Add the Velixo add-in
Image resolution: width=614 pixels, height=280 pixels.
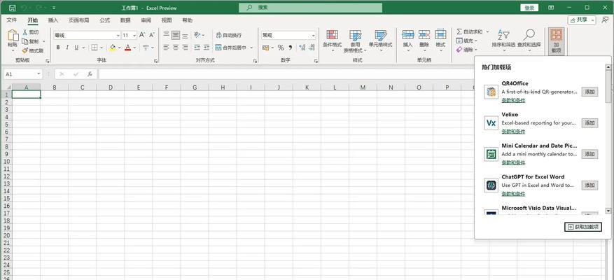point(589,123)
